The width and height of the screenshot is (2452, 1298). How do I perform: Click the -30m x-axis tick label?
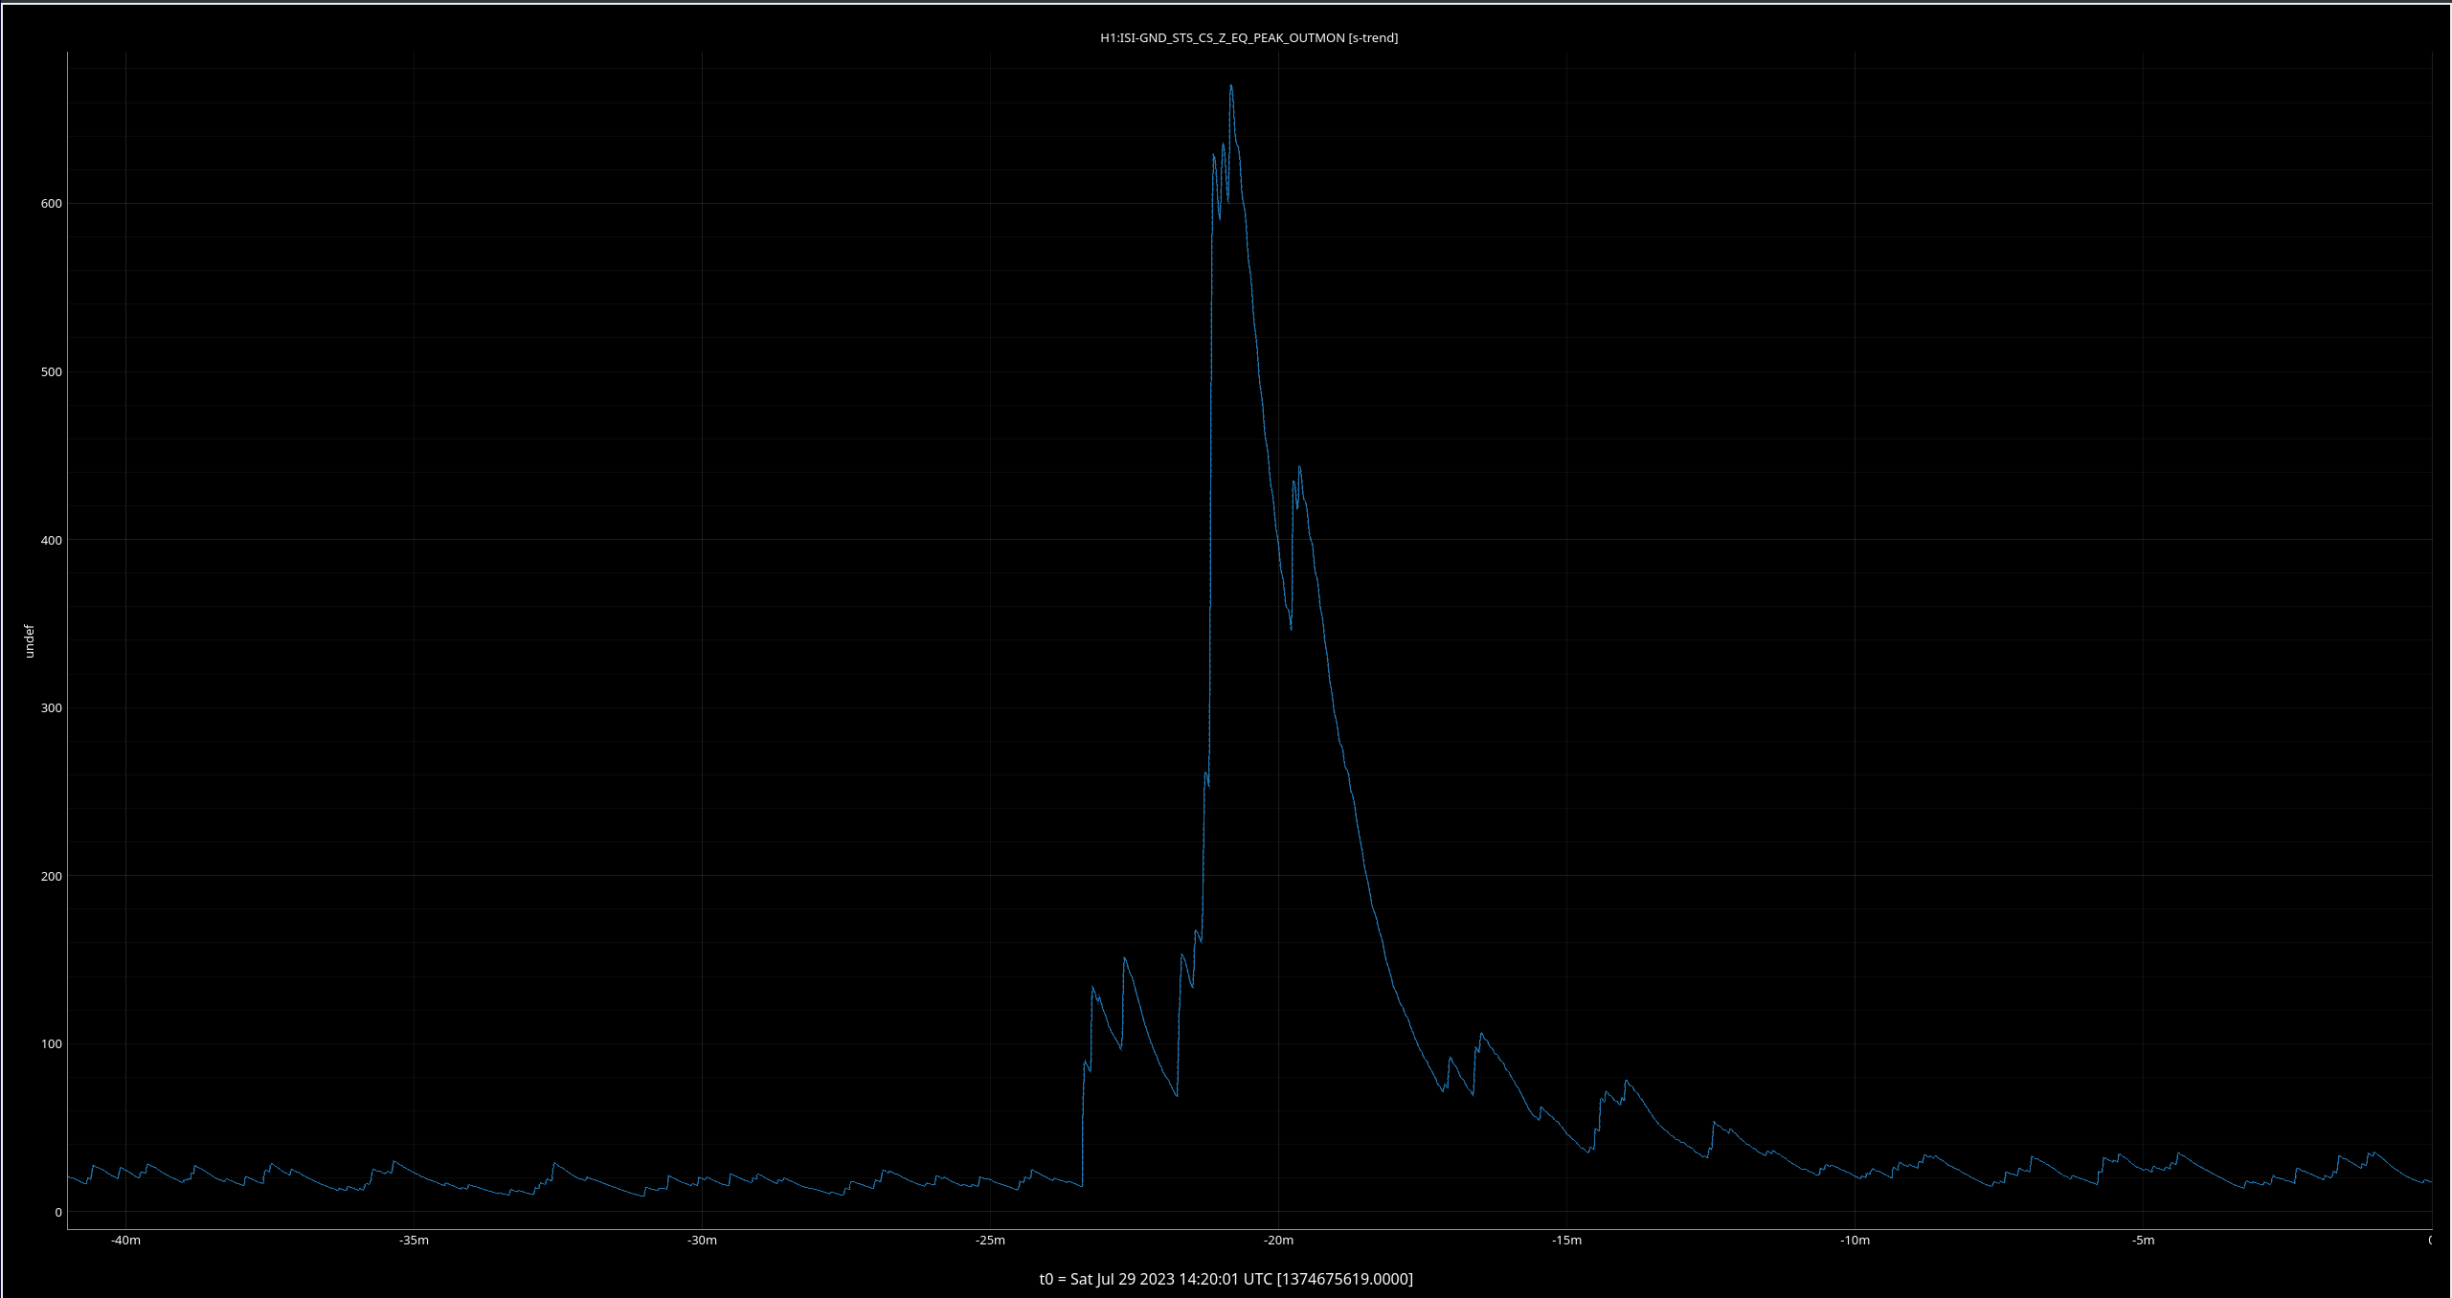(702, 1241)
